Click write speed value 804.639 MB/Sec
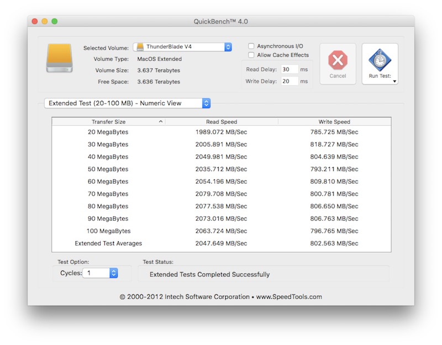This screenshot has width=442, height=345. coord(334,157)
